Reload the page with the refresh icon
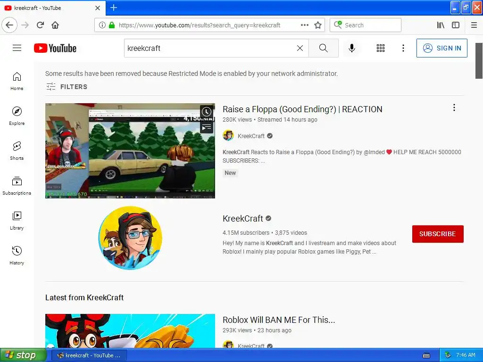Image resolution: width=483 pixels, height=362 pixels. [40, 25]
